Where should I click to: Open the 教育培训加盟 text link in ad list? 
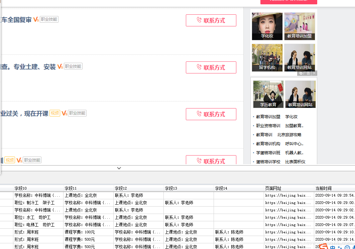(268, 117)
